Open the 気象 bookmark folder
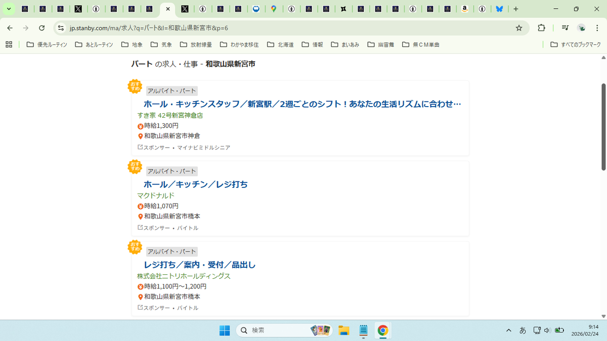The height and width of the screenshot is (341, 607). coord(161,44)
